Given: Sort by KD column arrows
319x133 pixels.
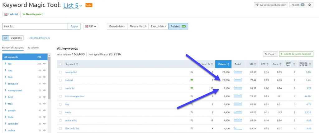Looking at the screenshot, I should (x=255, y=64).
